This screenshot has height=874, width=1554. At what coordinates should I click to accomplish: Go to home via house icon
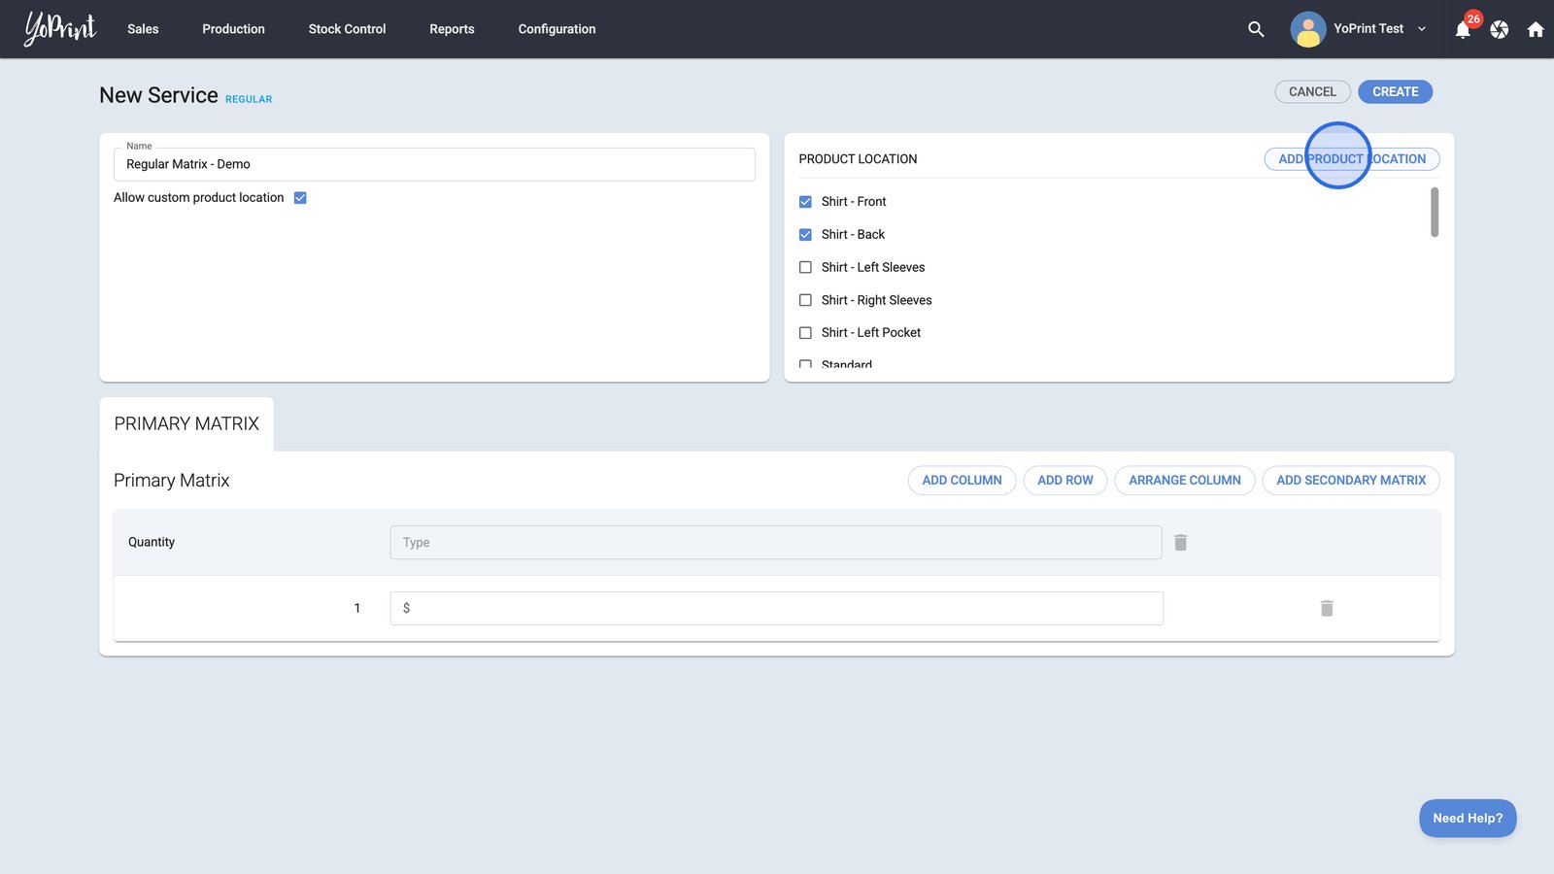point(1536,30)
